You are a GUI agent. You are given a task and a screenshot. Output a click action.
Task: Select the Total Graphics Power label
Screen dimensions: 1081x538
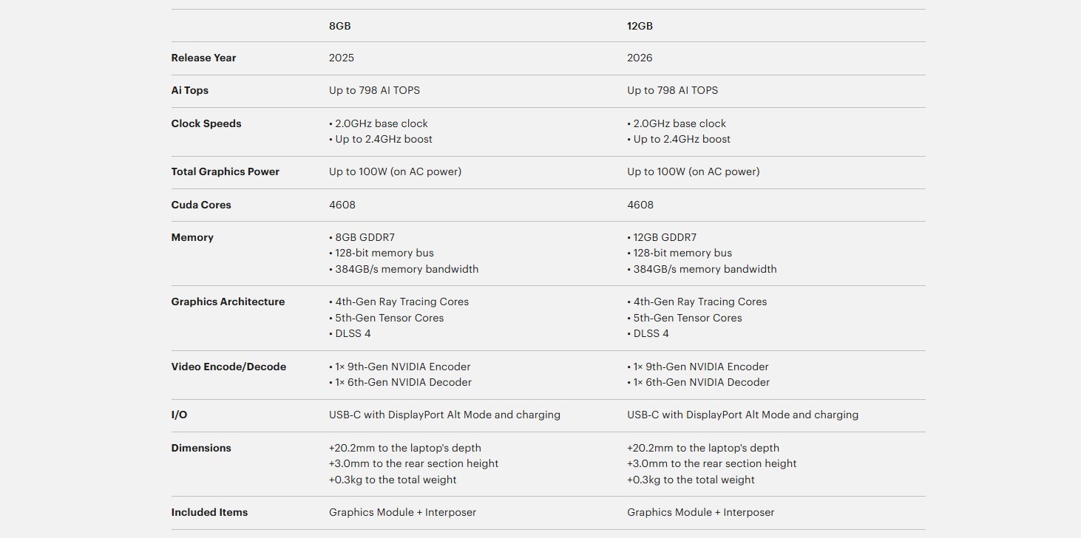225,171
